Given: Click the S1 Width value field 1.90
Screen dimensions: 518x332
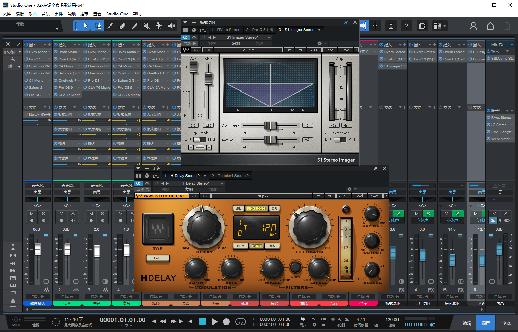Looking at the screenshot, I should click(208, 126).
